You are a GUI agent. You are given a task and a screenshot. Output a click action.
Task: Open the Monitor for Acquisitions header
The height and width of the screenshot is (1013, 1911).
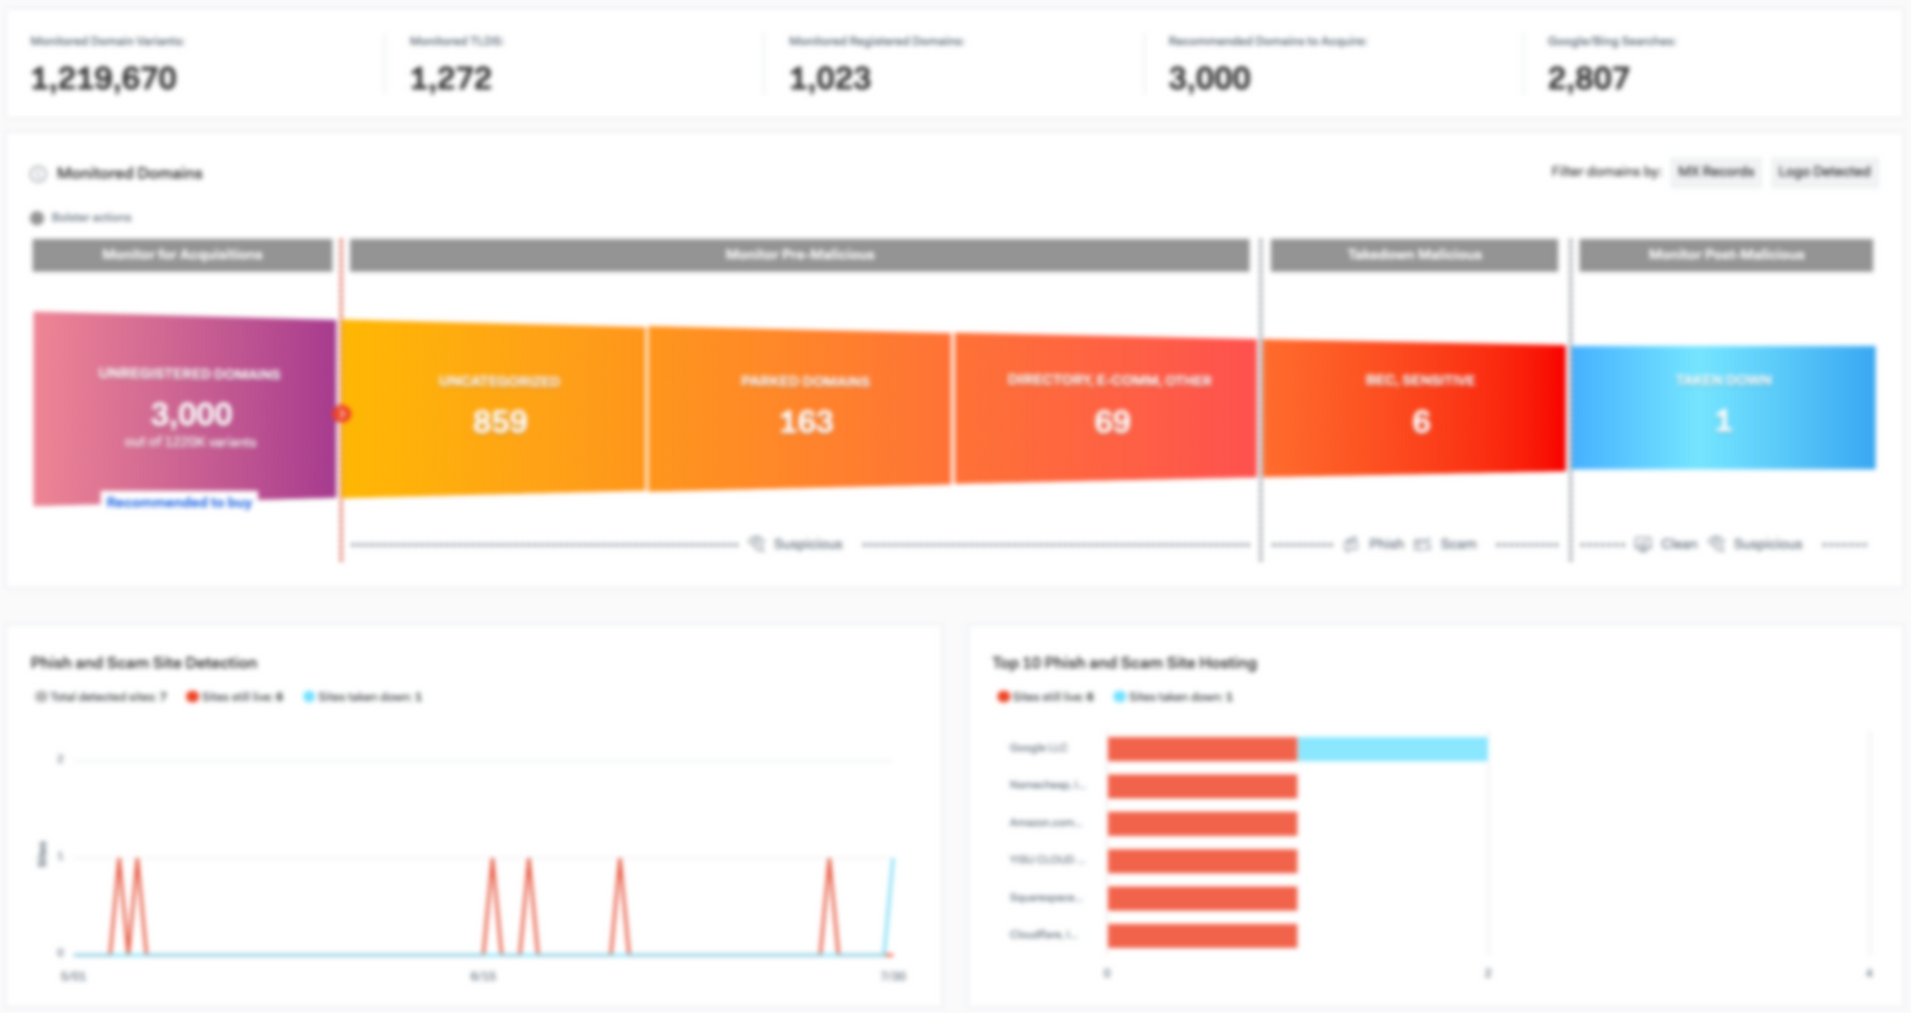click(183, 255)
